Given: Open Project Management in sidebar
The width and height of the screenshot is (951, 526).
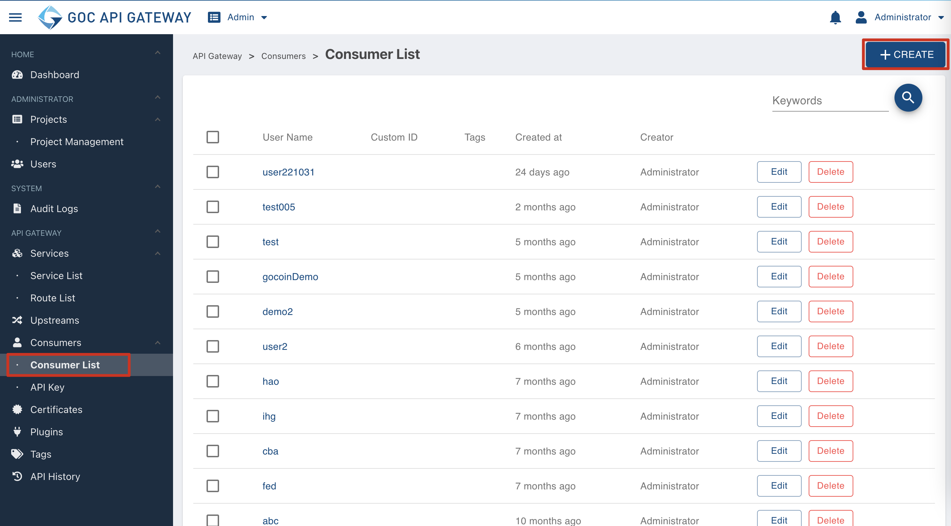Looking at the screenshot, I should [x=77, y=142].
